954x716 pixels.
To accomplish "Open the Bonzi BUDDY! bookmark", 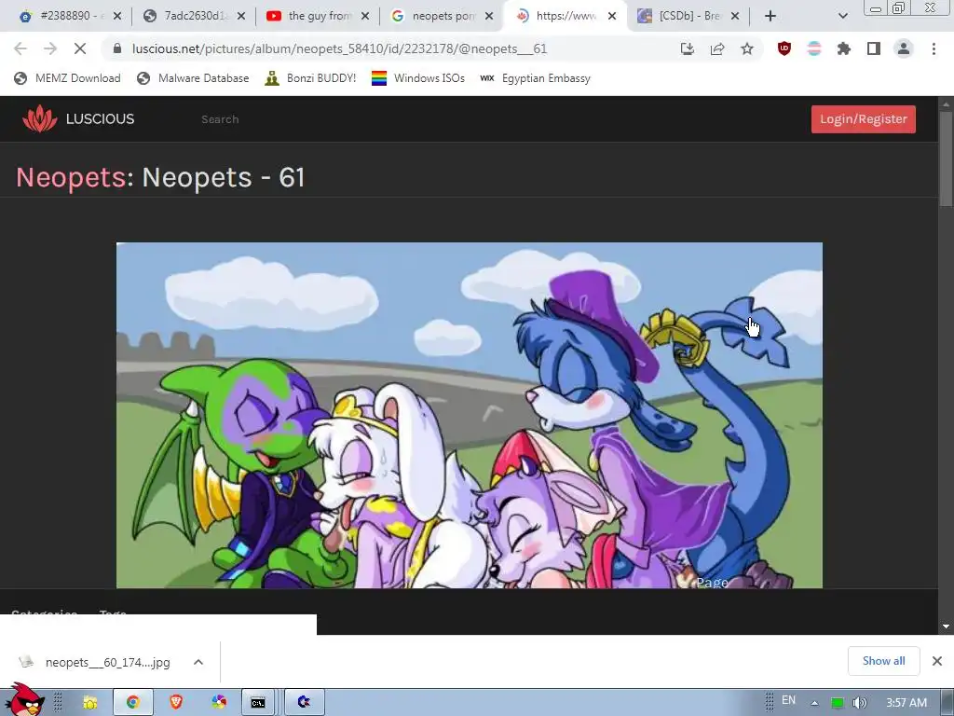I will click(x=310, y=78).
